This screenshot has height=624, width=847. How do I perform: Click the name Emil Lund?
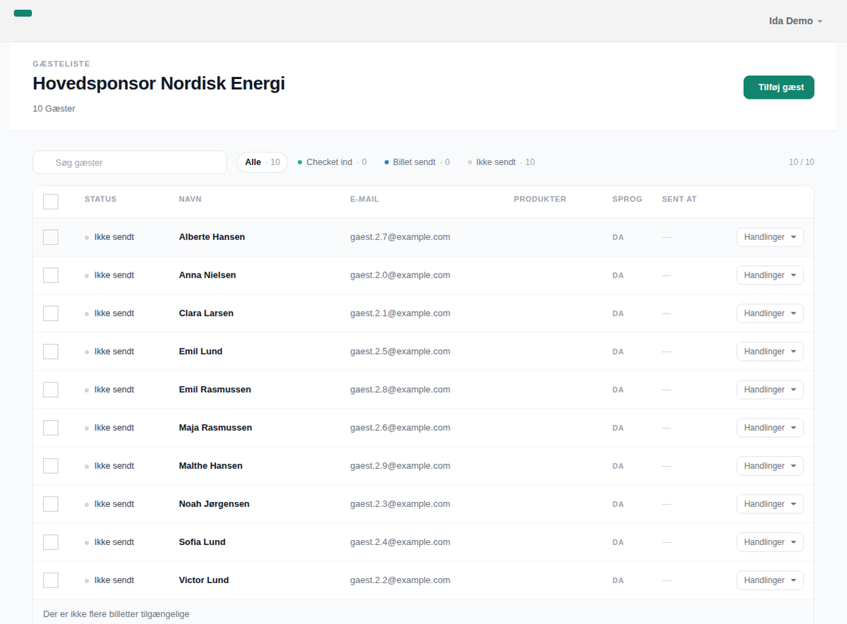(x=200, y=351)
